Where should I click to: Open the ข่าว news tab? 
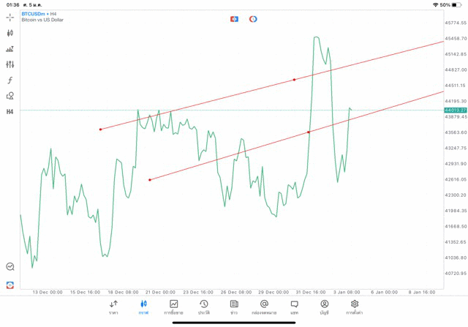[x=234, y=307]
